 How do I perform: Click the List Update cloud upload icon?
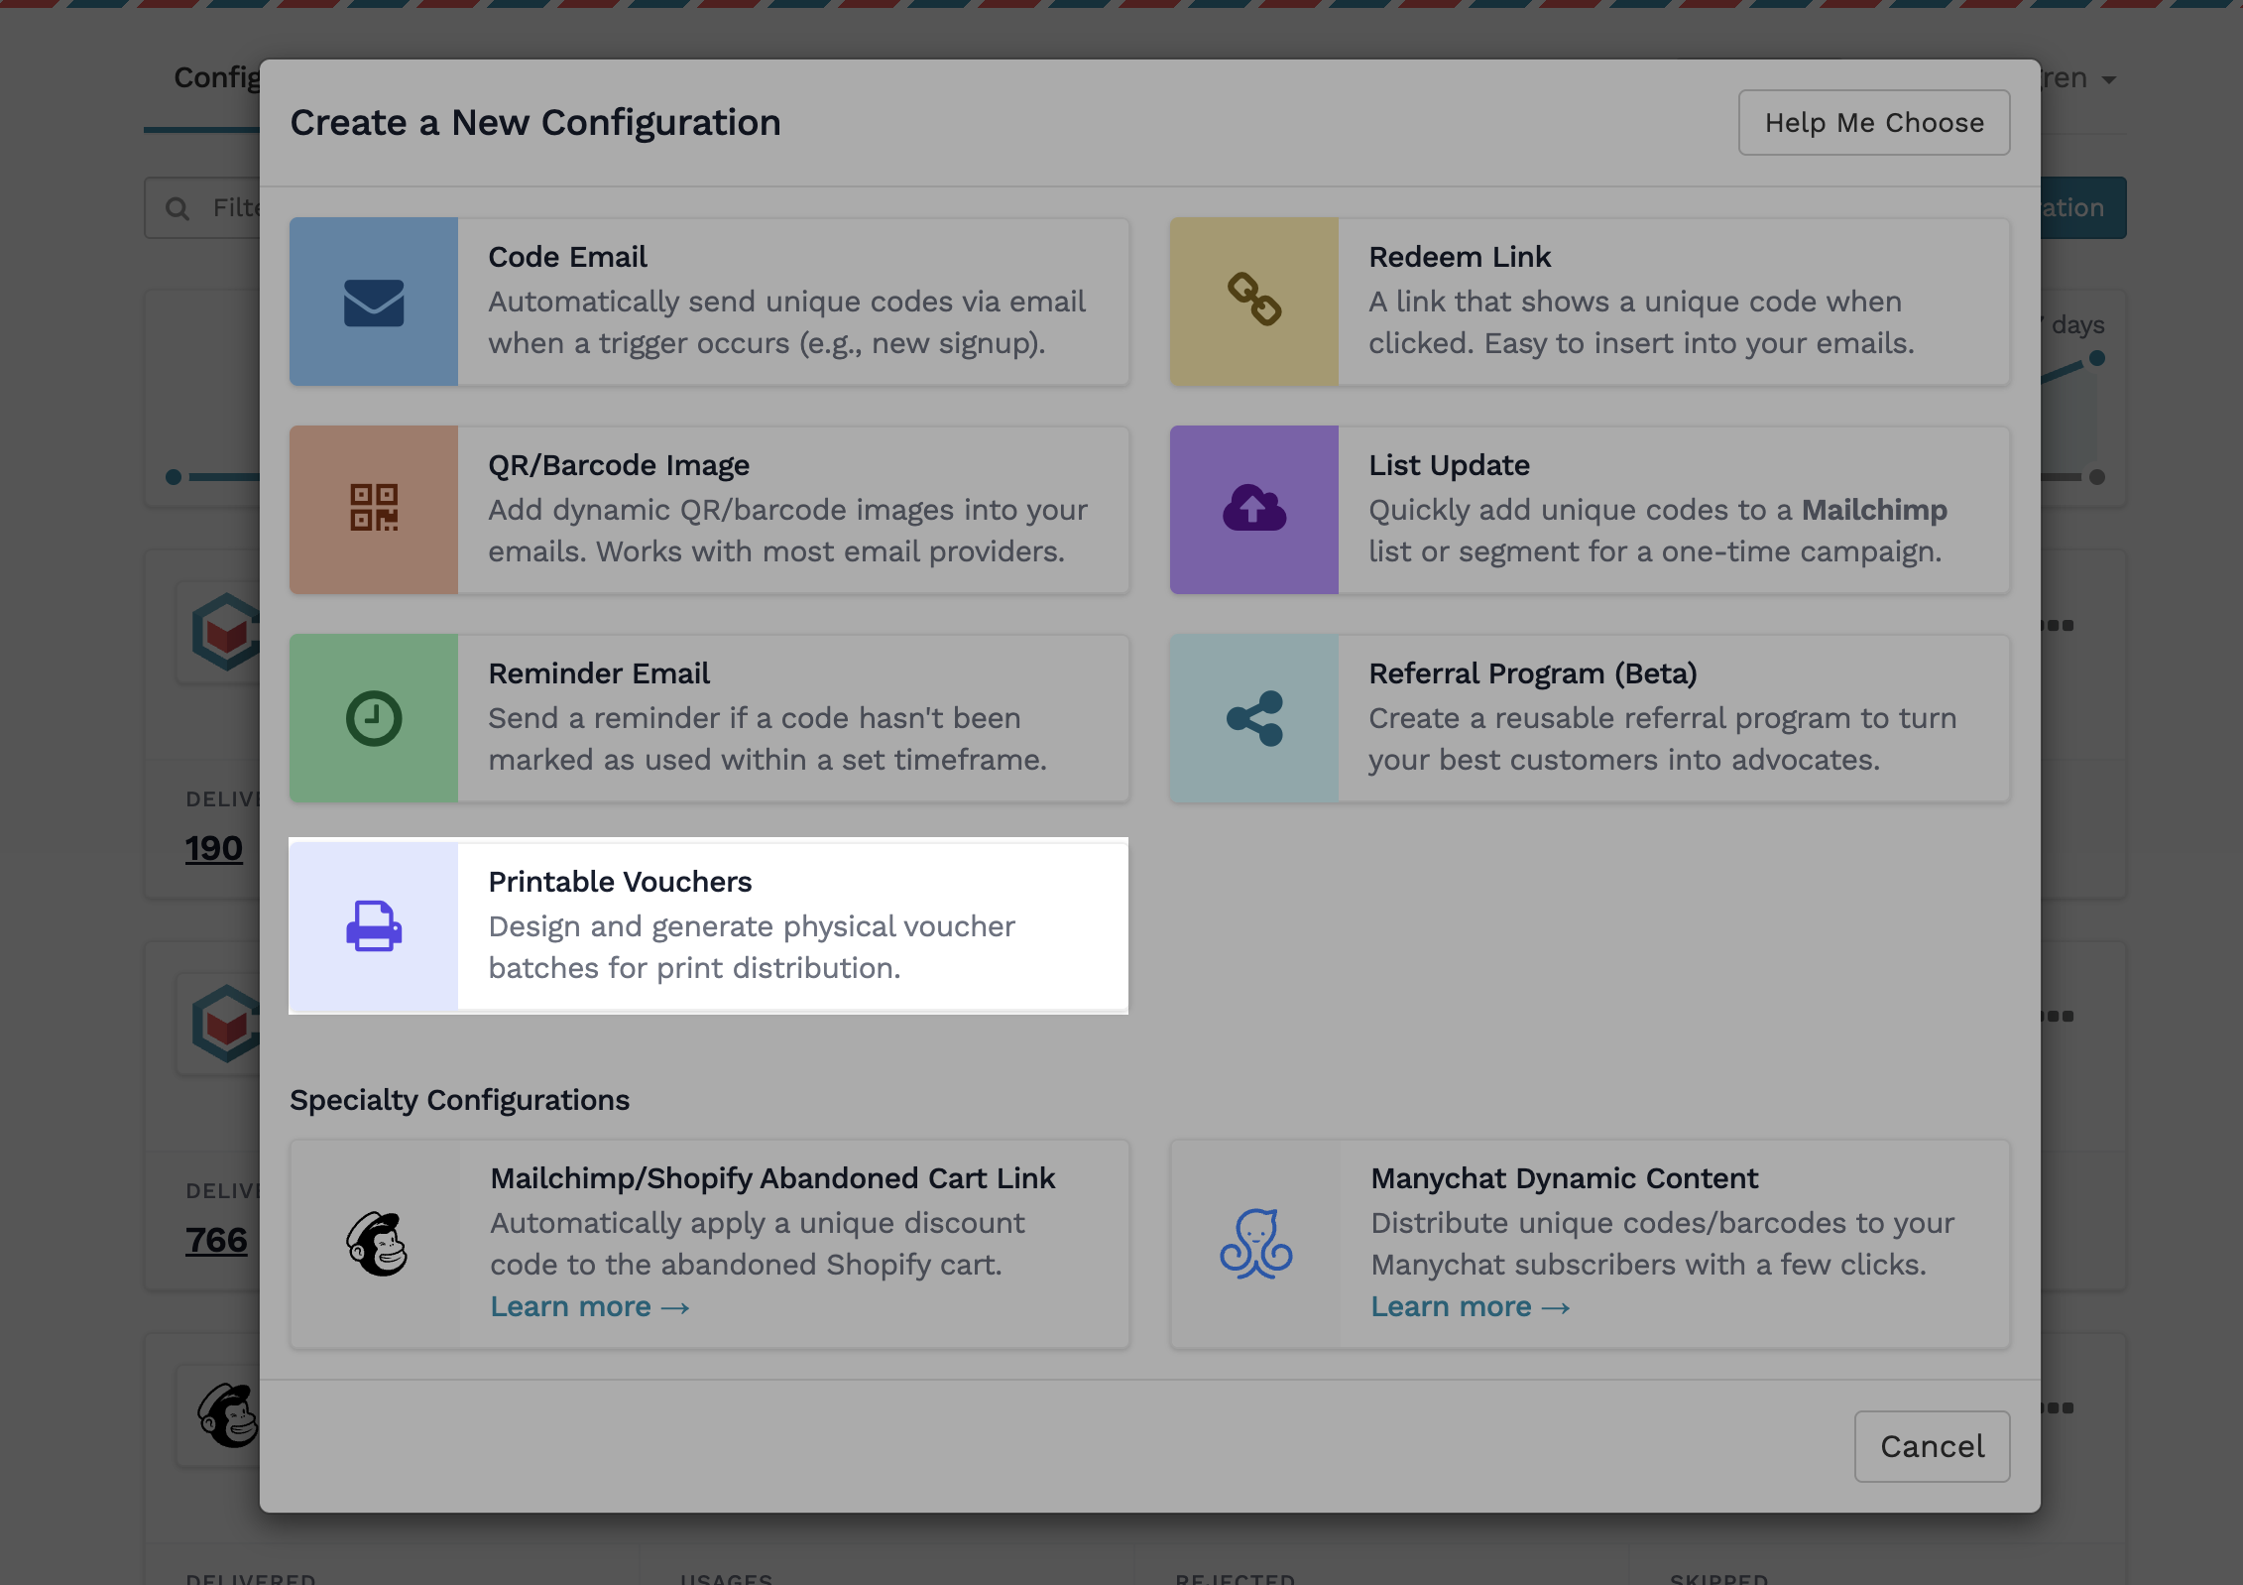click(x=1254, y=509)
